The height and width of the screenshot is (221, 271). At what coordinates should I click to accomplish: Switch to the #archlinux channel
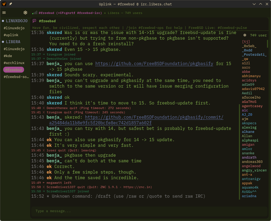click(14, 63)
